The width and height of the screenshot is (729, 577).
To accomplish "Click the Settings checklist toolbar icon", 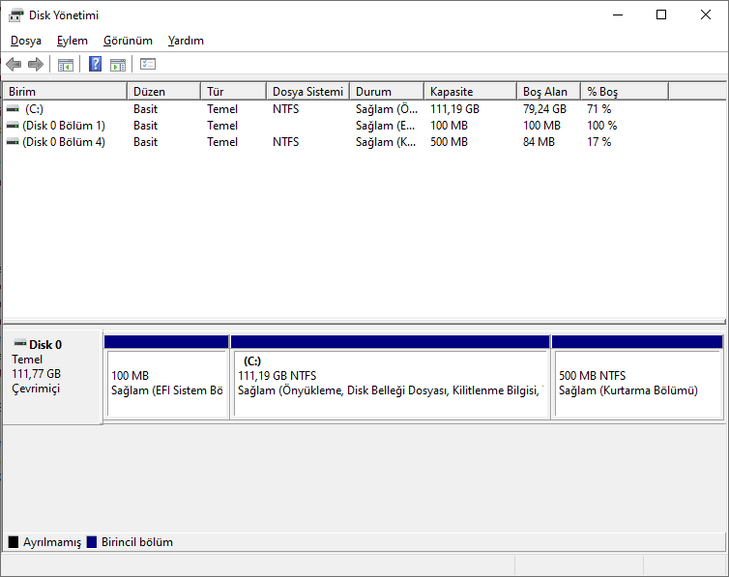I will pos(148,65).
